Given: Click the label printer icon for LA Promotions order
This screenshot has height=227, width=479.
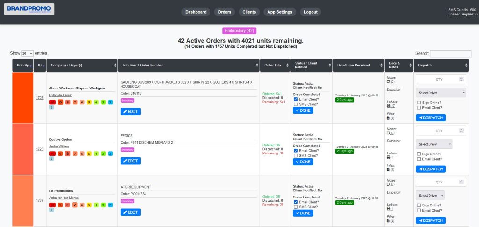Looking at the screenshot, I should coord(389,208).
